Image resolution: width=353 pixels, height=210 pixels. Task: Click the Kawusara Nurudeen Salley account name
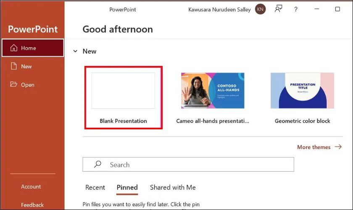(x=219, y=10)
